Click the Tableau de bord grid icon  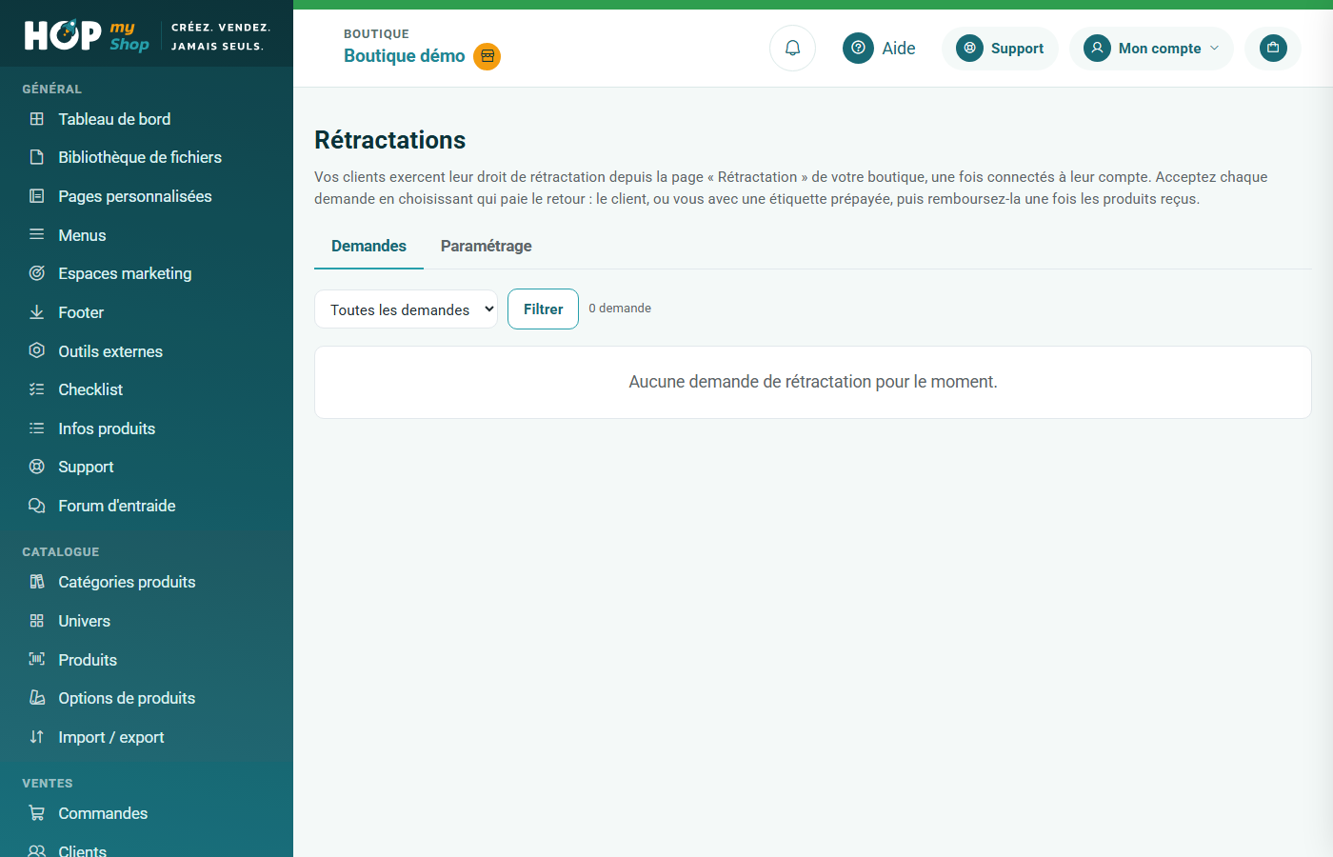click(x=37, y=119)
